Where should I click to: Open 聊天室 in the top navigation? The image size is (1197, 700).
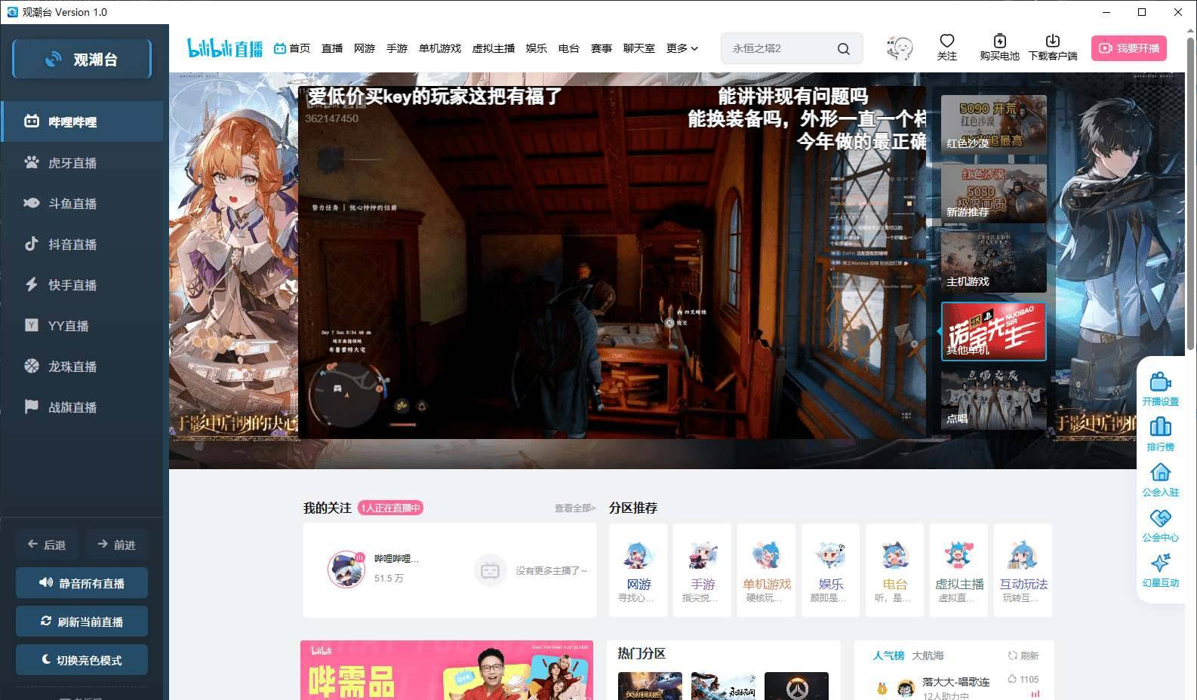coord(639,48)
